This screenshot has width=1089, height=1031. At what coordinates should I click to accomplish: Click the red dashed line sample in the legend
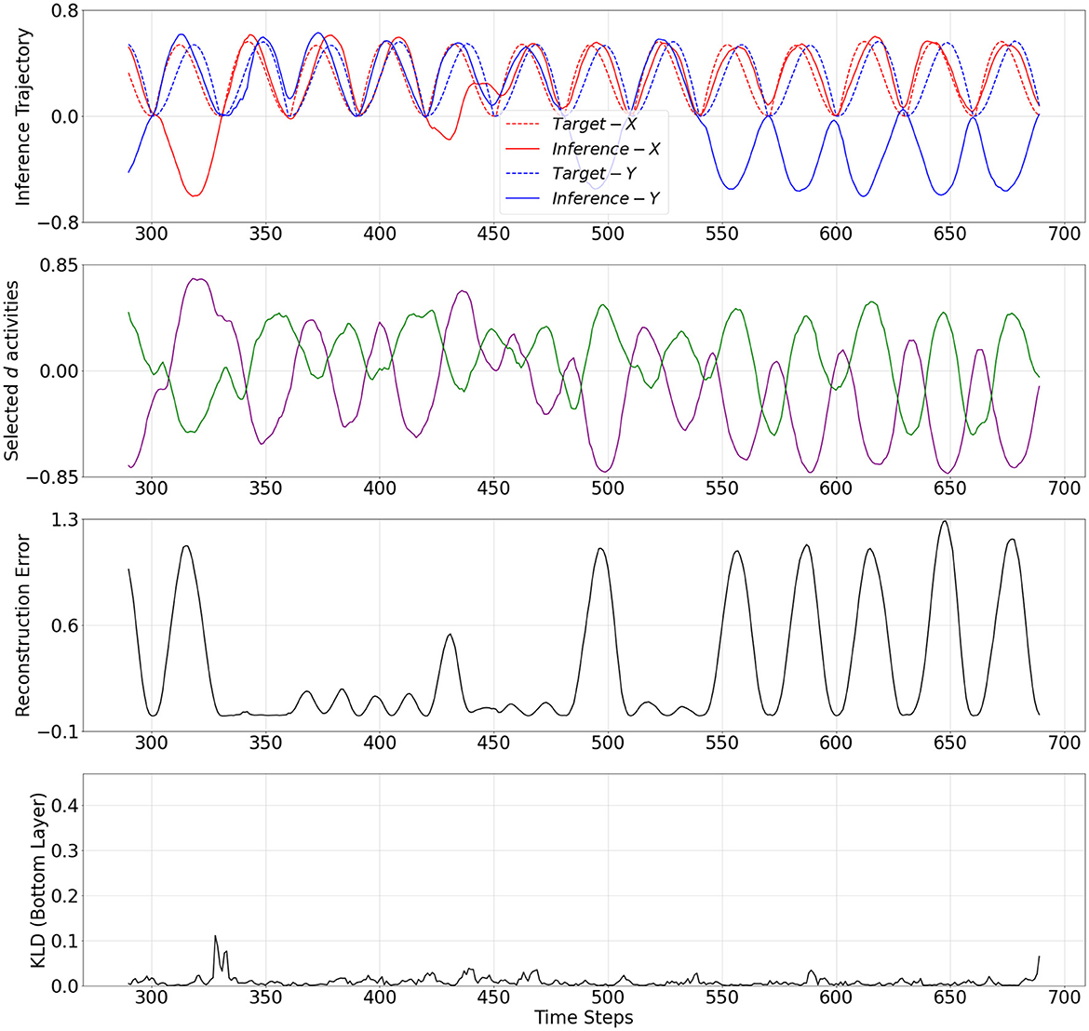(523, 125)
